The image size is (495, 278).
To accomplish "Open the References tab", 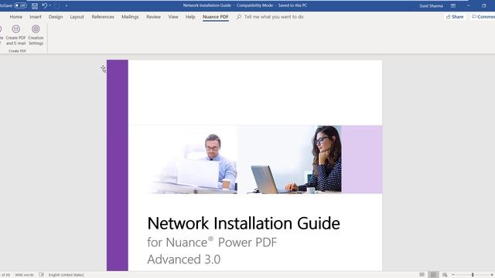I will [103, 17].
